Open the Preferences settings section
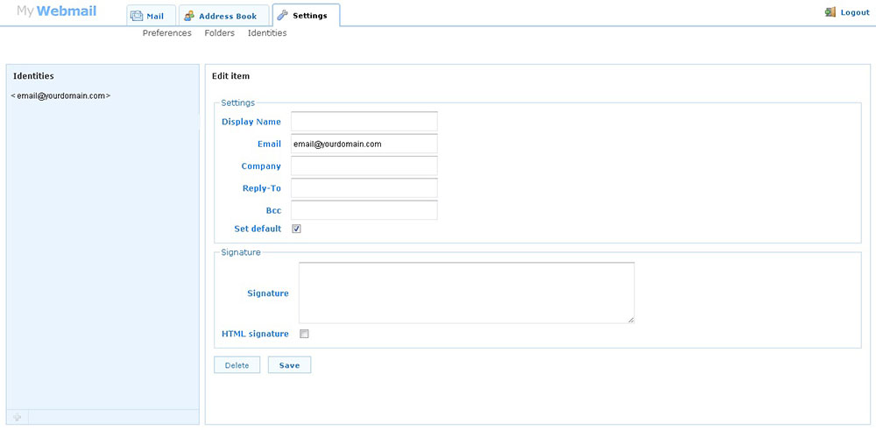The image size is (876, 430). tap(166, 33)
